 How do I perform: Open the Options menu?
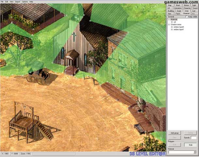point(25,2)
